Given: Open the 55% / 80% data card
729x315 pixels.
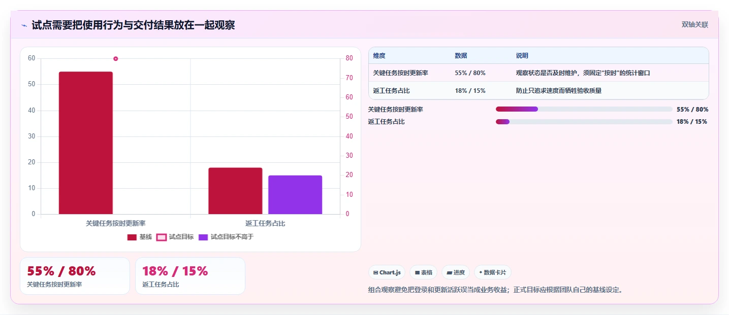Looking at the screenshot, I should [75, 276].
